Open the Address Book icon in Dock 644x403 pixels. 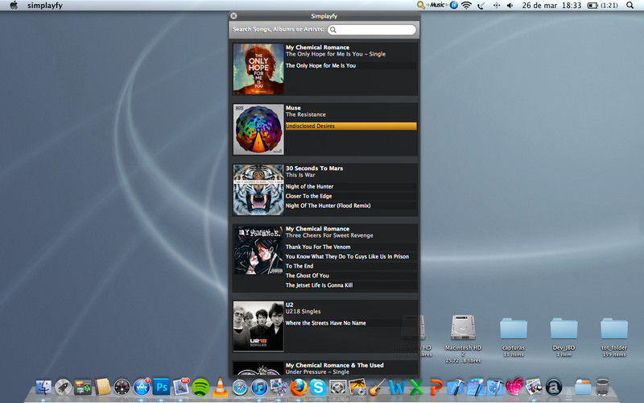click(x=103, y=387)
